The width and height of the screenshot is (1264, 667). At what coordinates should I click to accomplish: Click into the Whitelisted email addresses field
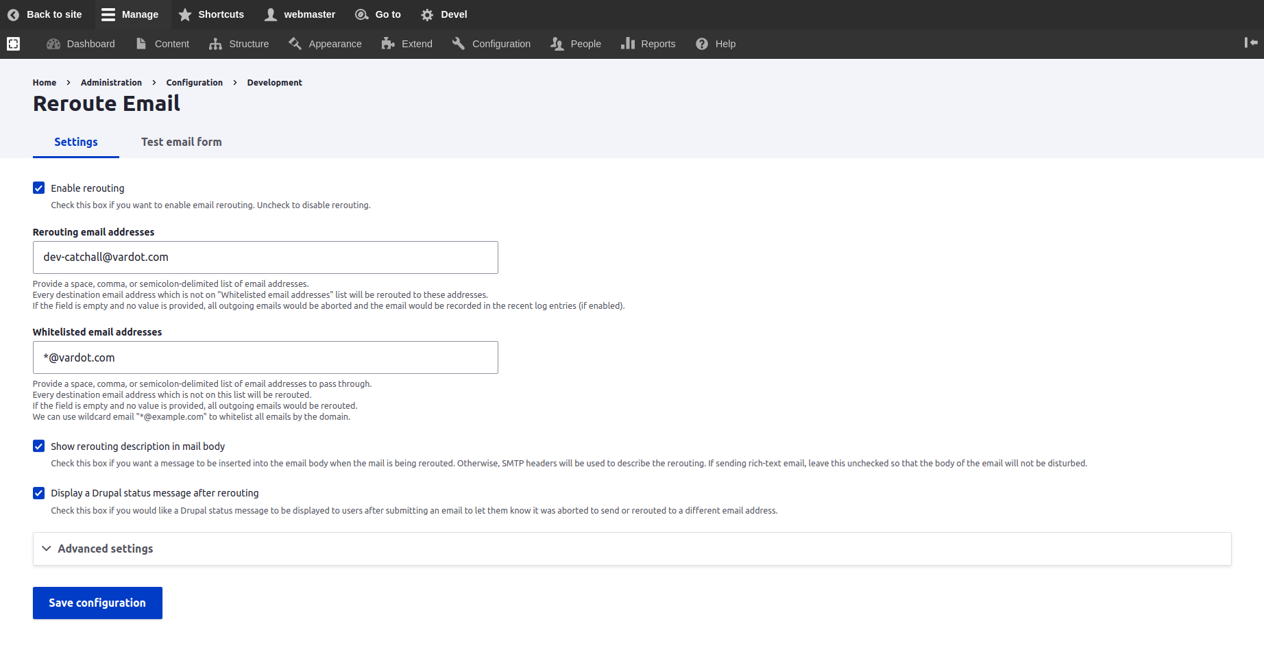265,357
